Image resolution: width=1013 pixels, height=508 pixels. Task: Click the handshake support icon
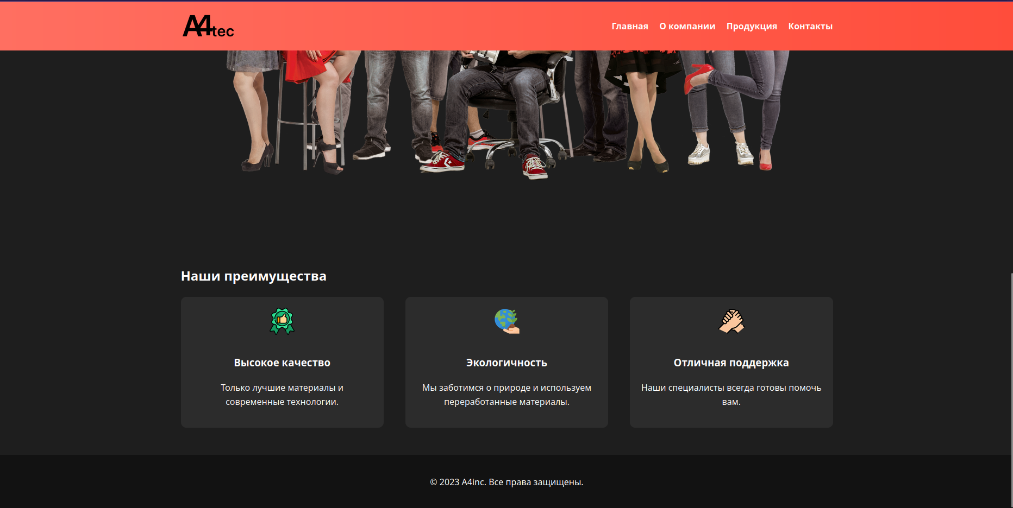(731, 321)
